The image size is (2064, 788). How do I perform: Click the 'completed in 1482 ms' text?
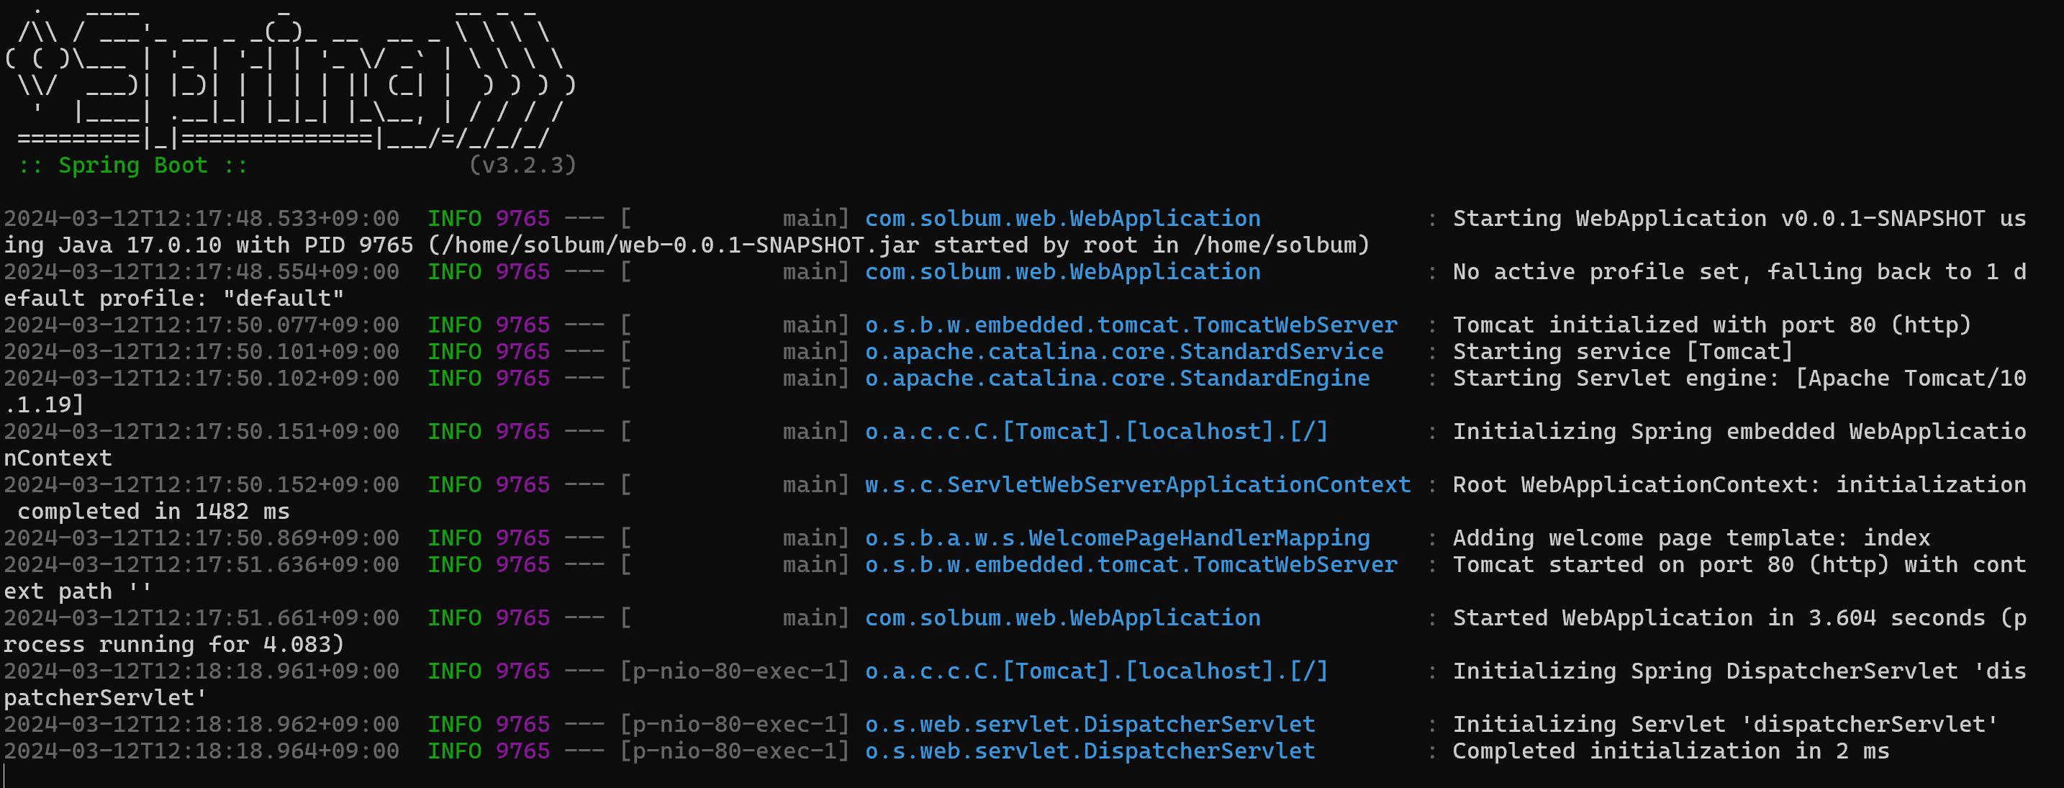click(153, 512)
